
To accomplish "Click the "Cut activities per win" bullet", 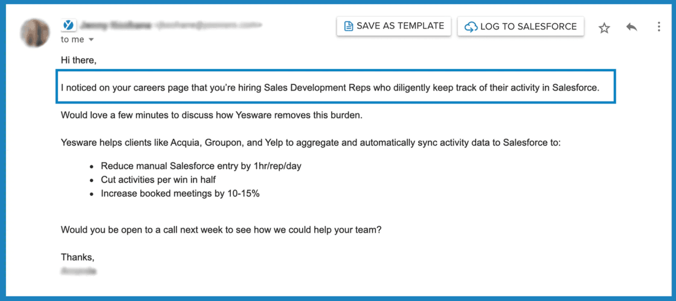I will (158, 180).
